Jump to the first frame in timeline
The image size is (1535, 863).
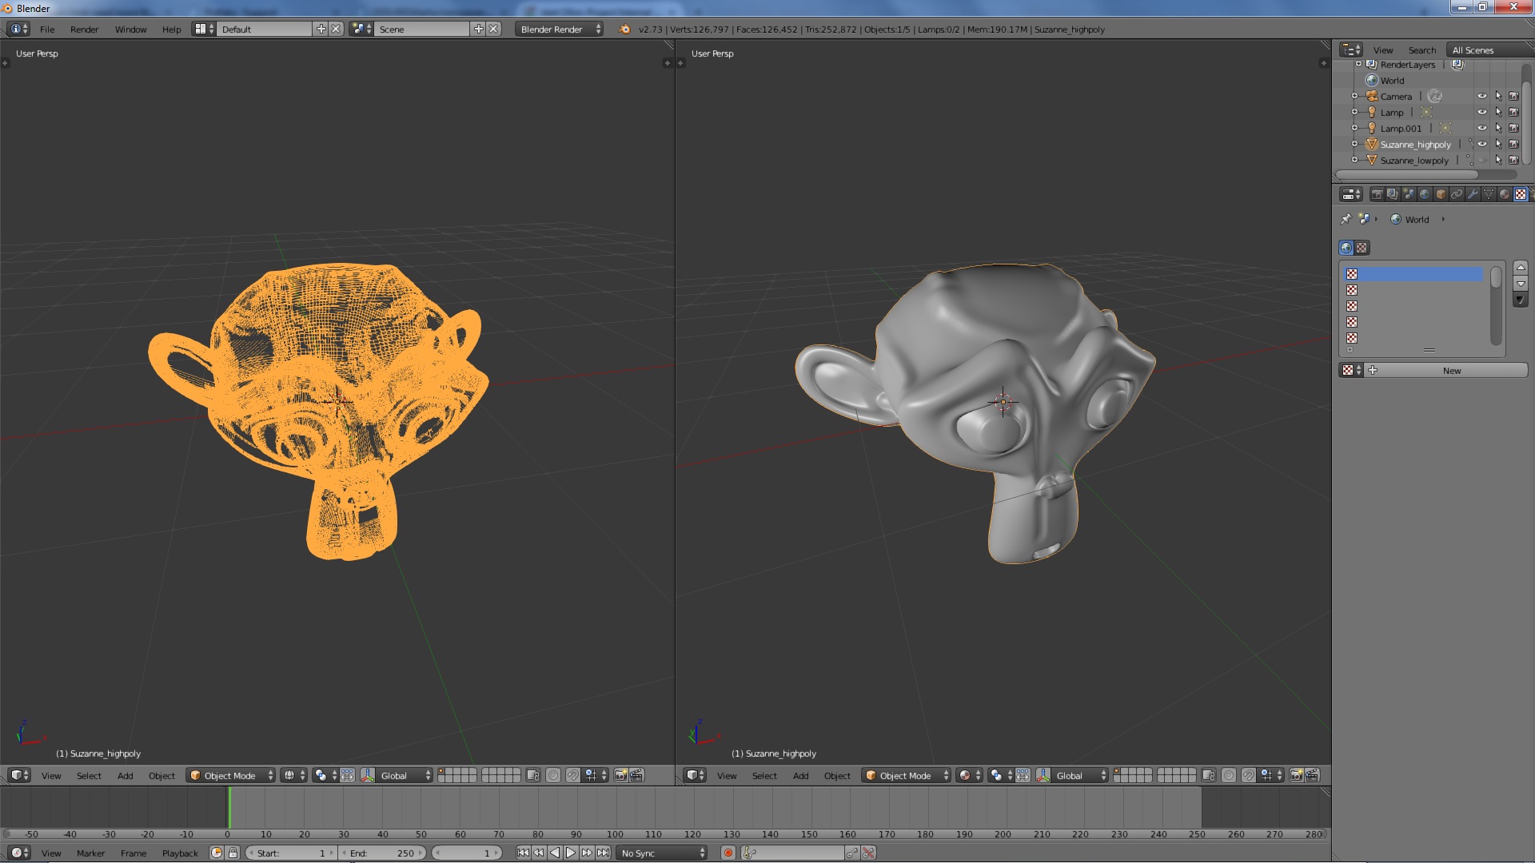[x=523, y=853]
